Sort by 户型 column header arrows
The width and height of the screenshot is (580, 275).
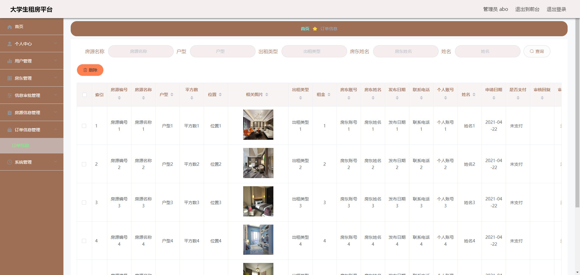172,94
